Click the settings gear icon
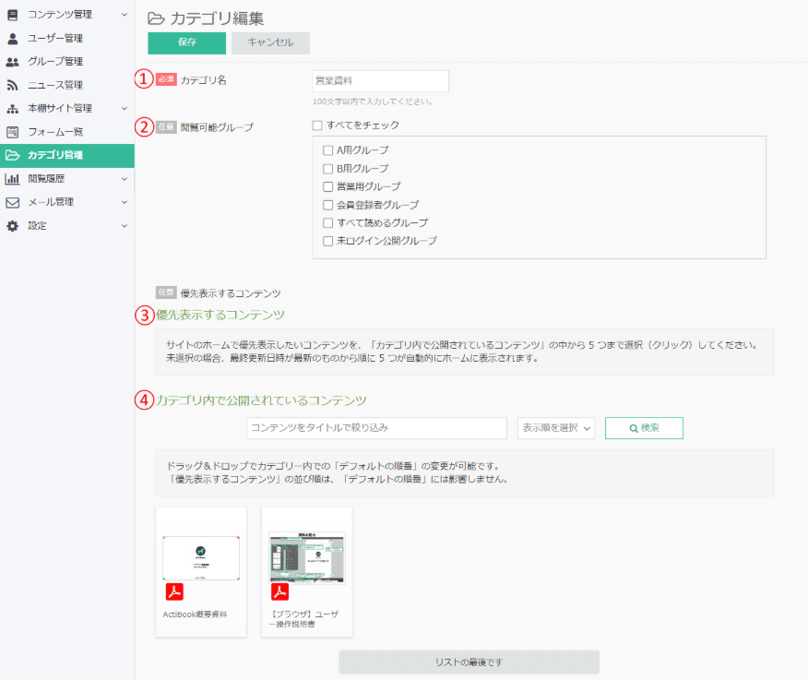Viewport: 808px width, 680px height. click(x=13, y=226)
